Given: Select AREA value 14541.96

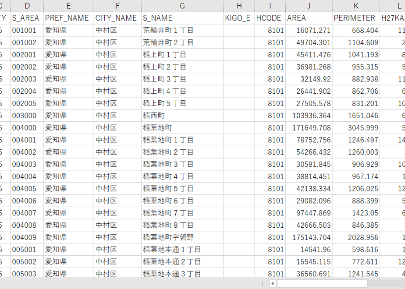Looking at the screenshot, I should 309,250.
